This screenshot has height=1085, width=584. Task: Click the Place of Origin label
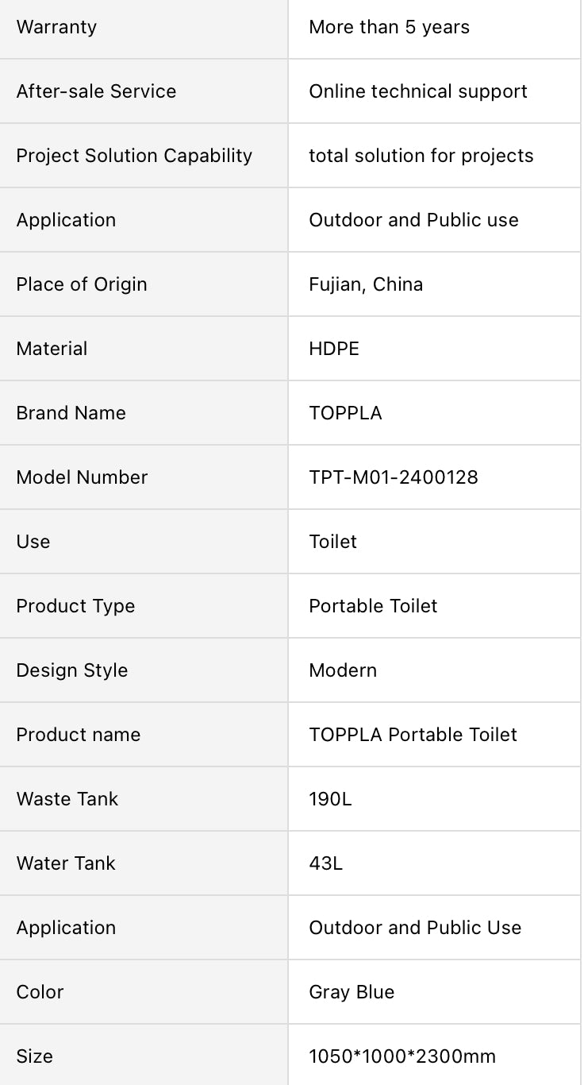(82, 284)
